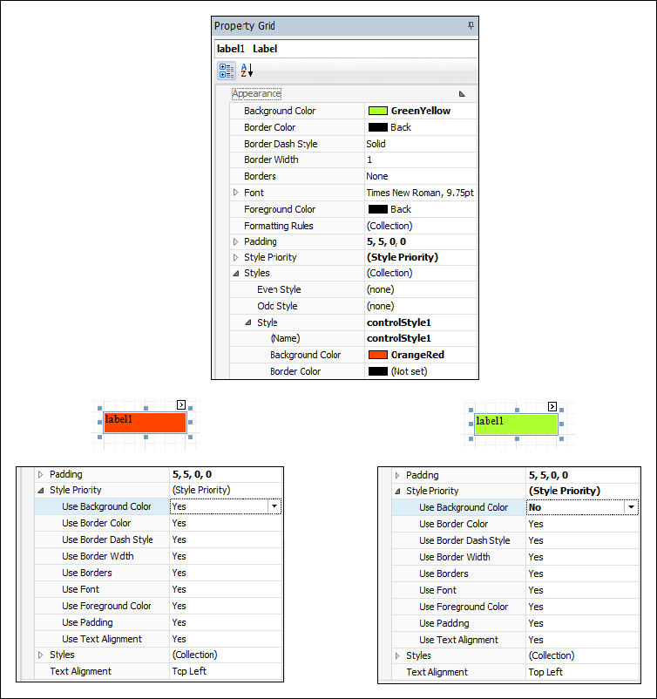Viewport: 657px width, 699px height.
Task: Select Use Font row in right panel
Action: click(515, 590)
